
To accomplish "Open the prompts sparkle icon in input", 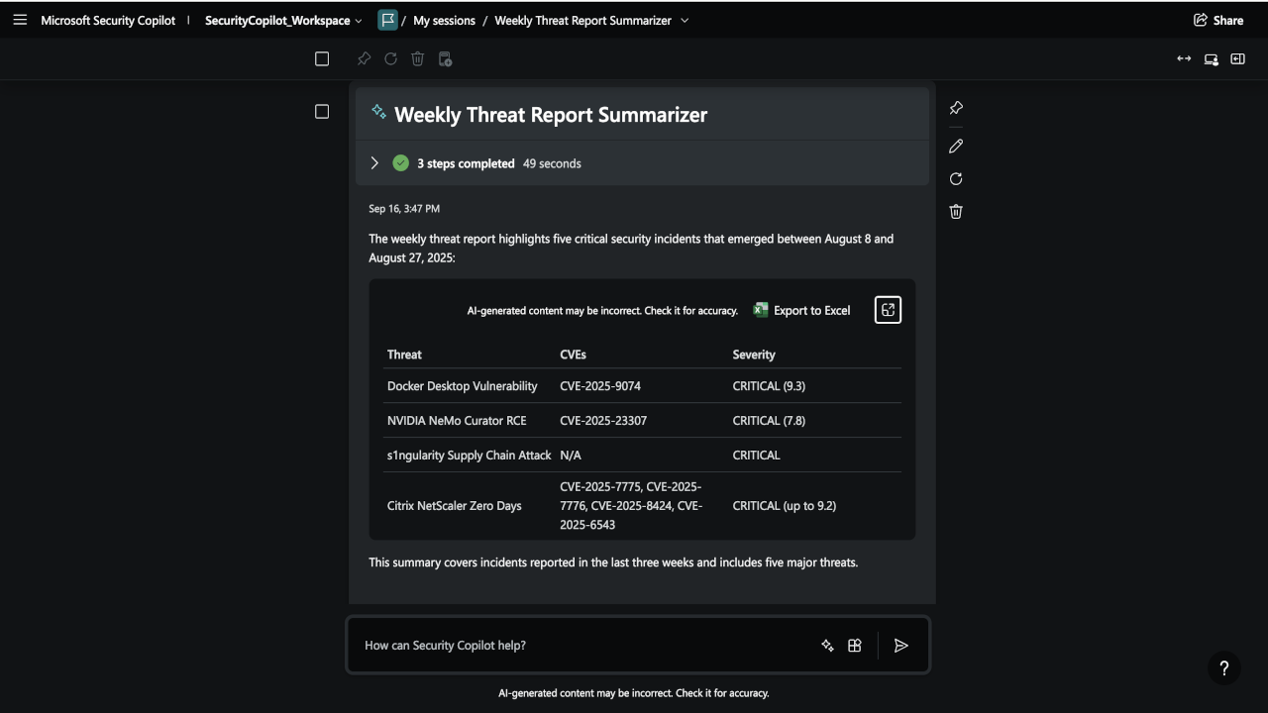I will [827, 646].
